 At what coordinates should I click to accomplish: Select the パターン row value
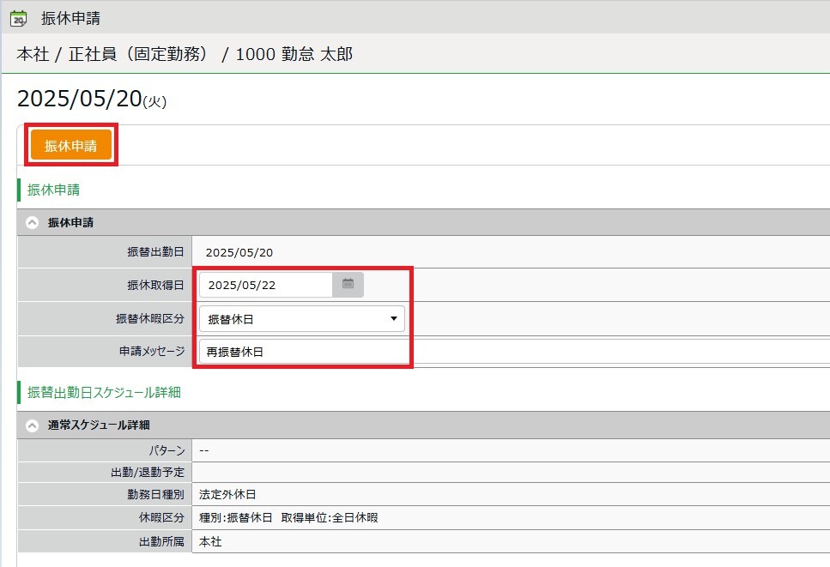click(x=204, y=450)
